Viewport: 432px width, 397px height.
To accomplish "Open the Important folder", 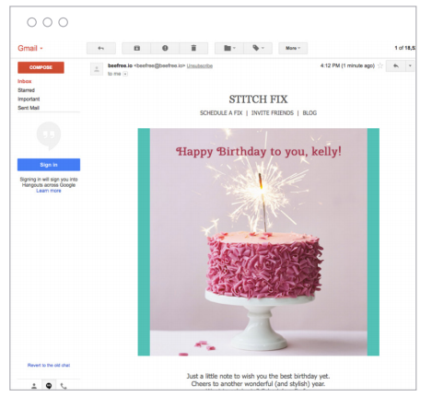I will [x=29, y=99].
